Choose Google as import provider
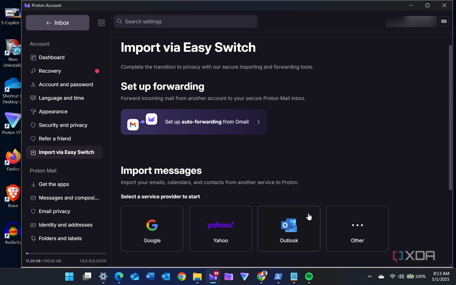 152,229
